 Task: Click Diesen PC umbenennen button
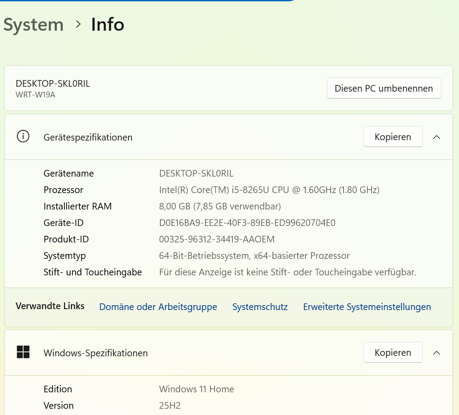tap(384, 88)
